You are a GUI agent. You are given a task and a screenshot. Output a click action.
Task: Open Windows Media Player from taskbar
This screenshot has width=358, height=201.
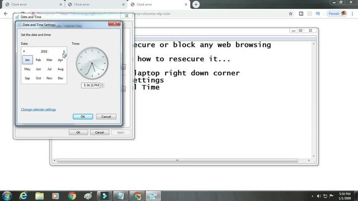(x=55, y=196)
